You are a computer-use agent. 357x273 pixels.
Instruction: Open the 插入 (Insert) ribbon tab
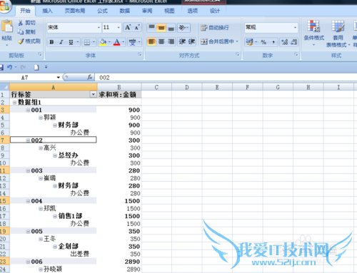click(47, 11)
